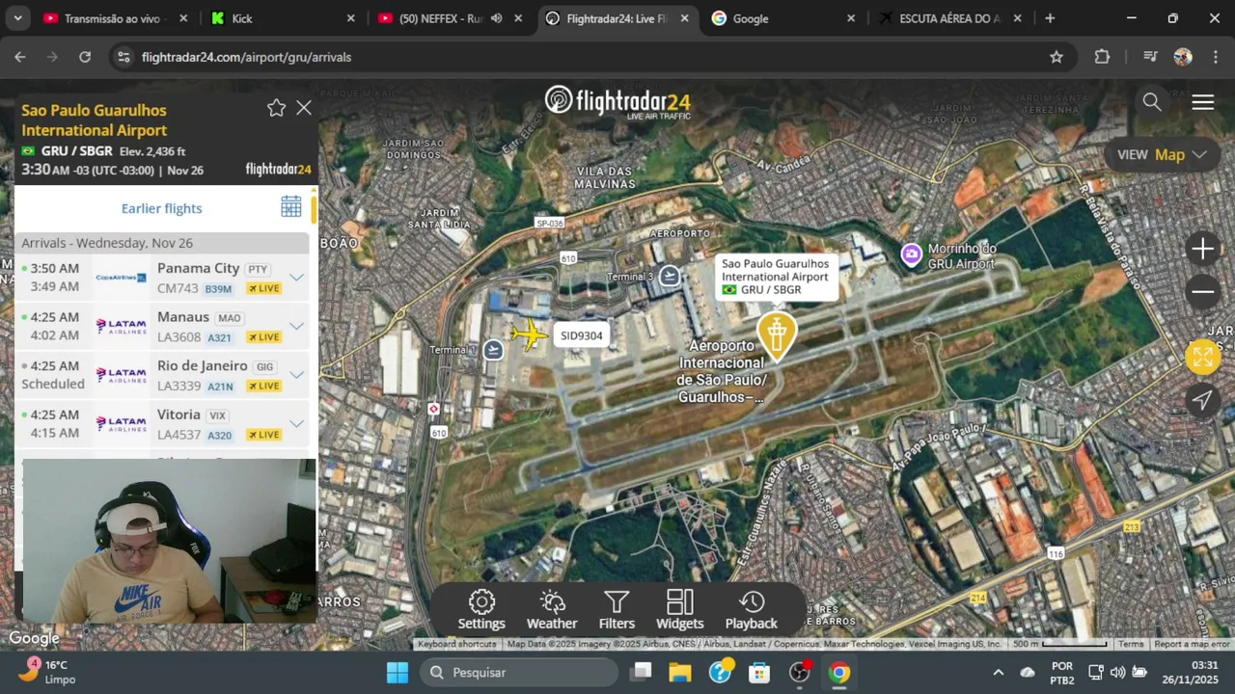Screen dimensions: 1235x694
Task: Open the Windows Start menu
Action: pyautogui.click(x=398, y=673)
